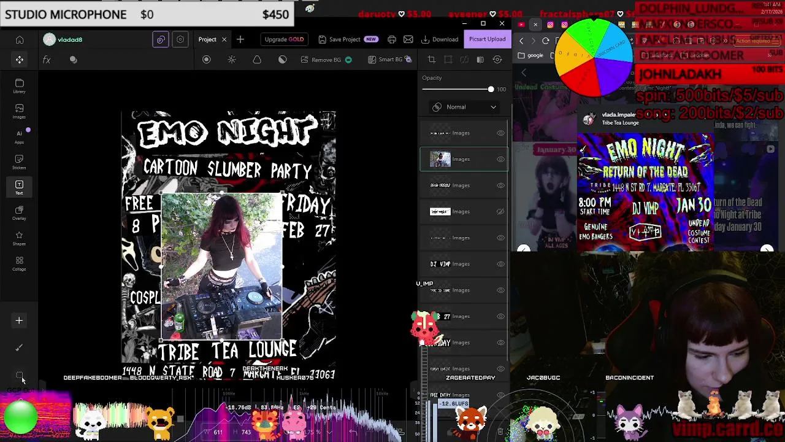Click the rotate eye icon in toolbar
The width and height of the screenshot is (785, 442).
click(x=497, y=60)
